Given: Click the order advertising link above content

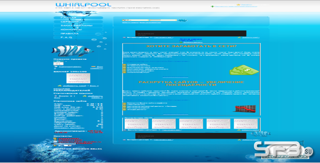Looking at the screenshot, I should (193, 42).
